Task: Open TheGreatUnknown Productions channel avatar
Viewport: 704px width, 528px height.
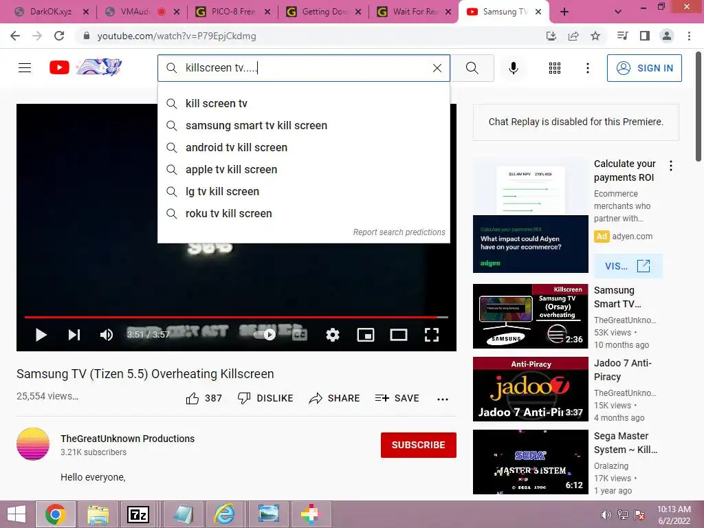Action: [33, 444]
